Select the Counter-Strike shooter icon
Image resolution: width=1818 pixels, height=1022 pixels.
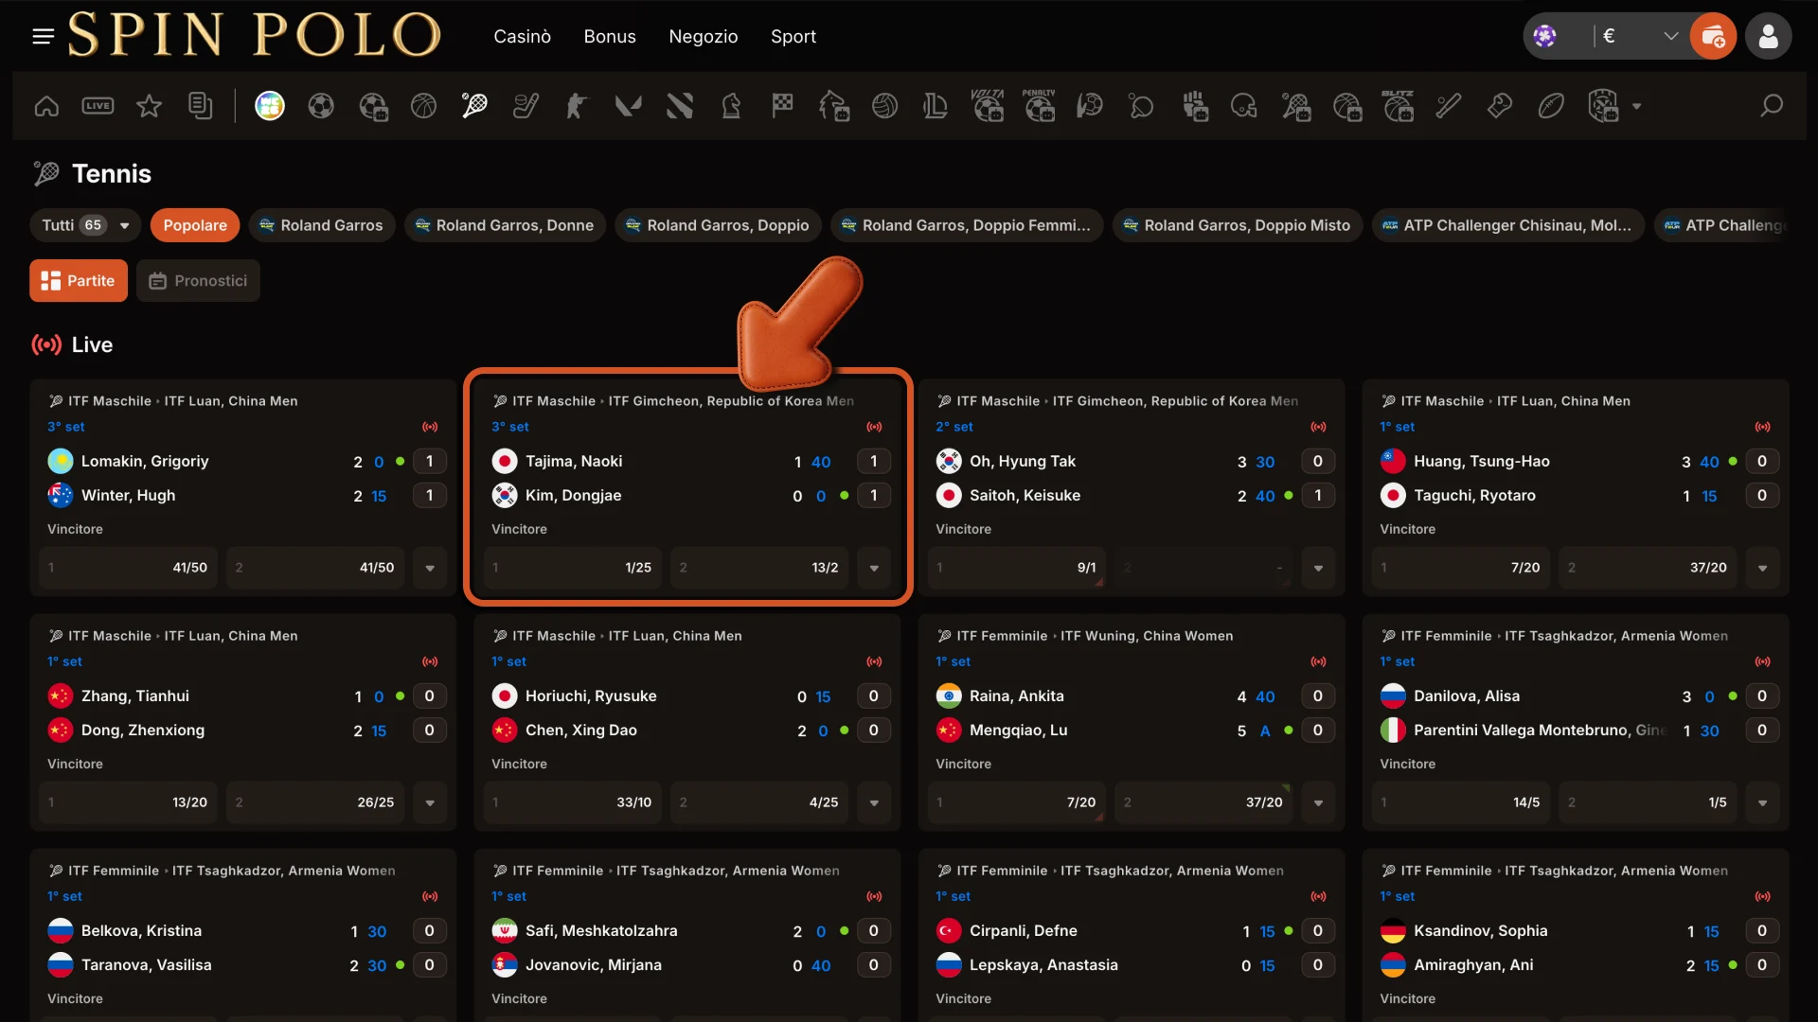coord(577,106)
